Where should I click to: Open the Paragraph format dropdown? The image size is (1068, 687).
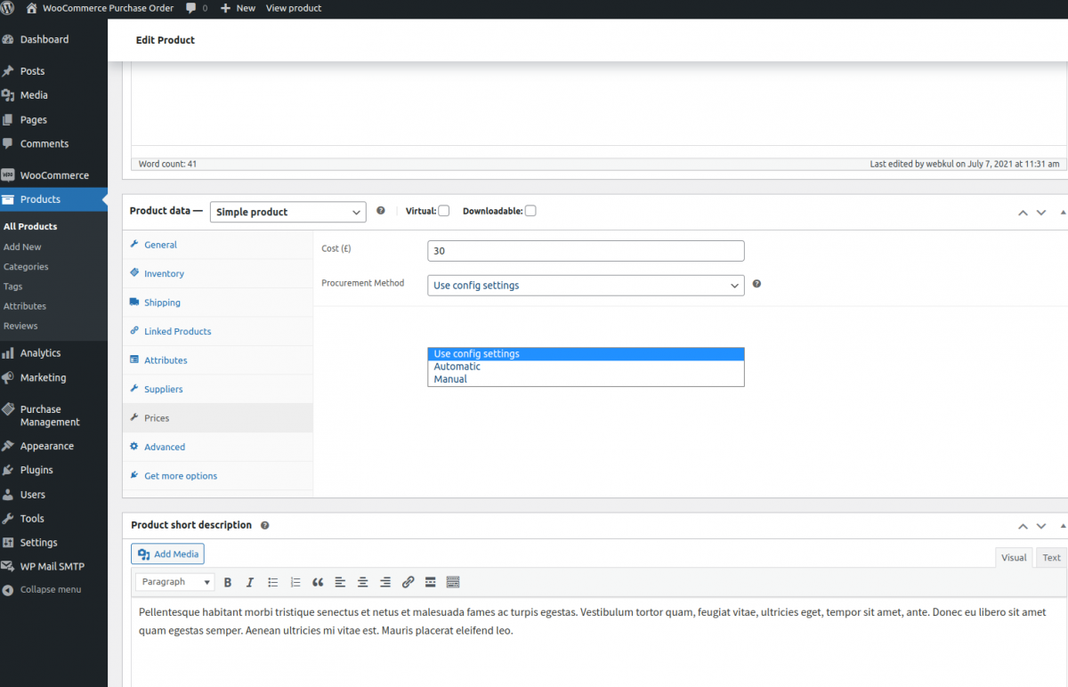click(175, 582)
